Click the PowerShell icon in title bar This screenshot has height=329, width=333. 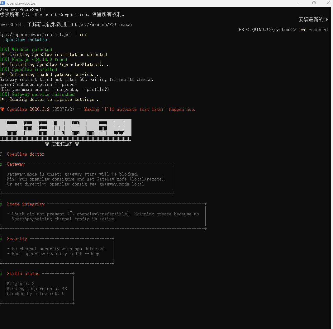[x=3, y=3]
